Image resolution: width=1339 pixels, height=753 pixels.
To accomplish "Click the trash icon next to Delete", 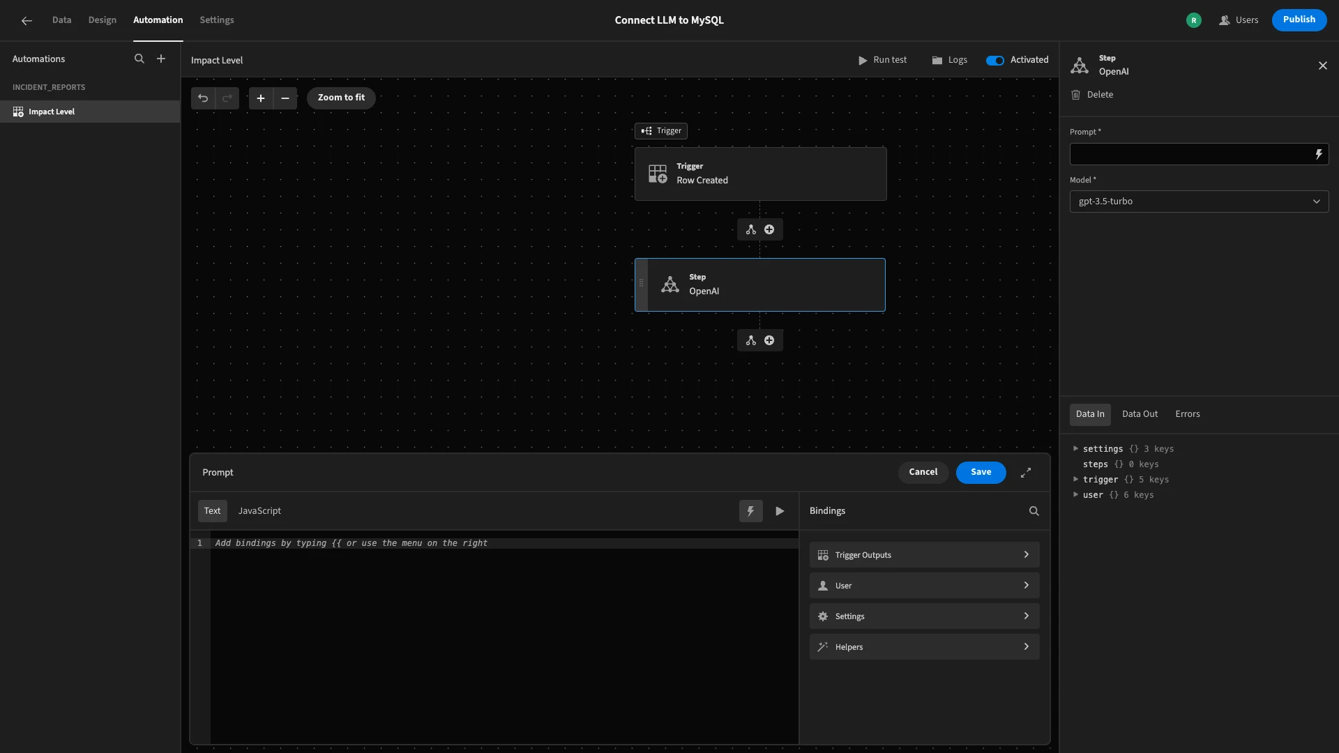I will point(1076,95).
